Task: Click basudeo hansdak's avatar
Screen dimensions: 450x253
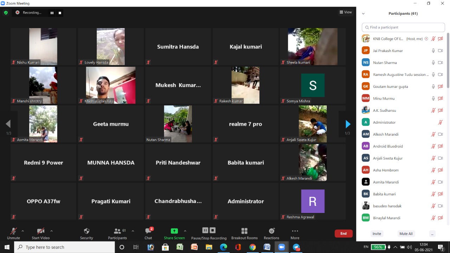Action: pos(366,206)
